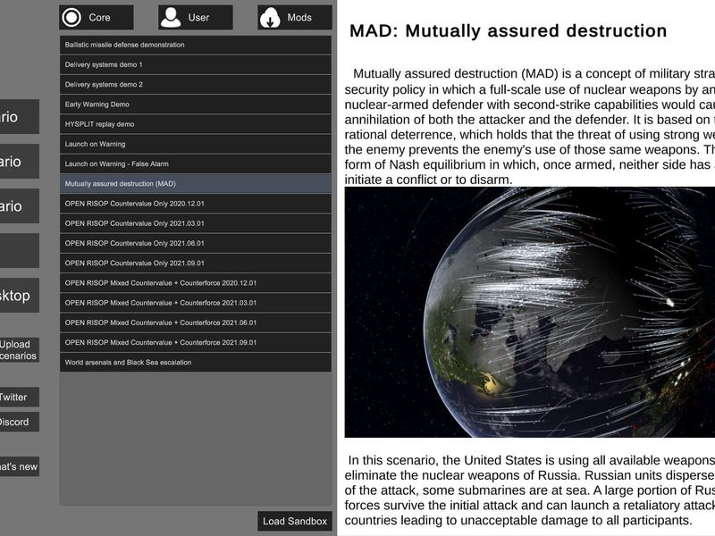Pick Mixed Countervalue + Counterforce 2020.12.01
The width and height of the screenshot is (715, 536).
[196, 283]
